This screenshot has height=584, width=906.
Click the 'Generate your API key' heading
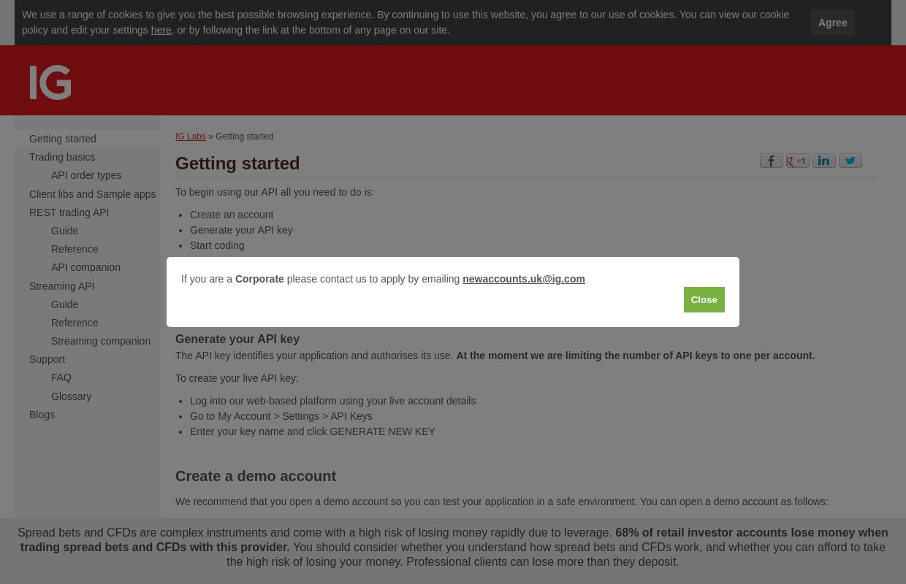pos(237,339)
